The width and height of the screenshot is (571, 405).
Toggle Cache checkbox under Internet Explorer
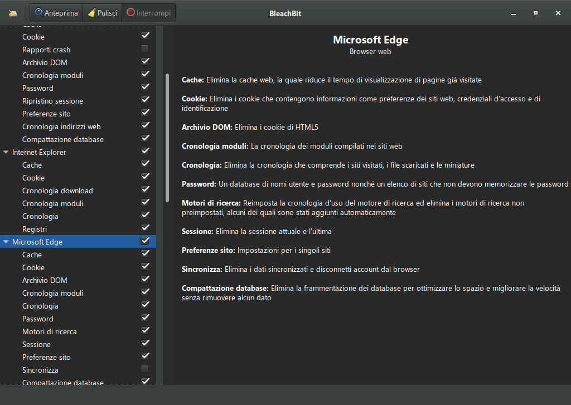pos(145,164)
